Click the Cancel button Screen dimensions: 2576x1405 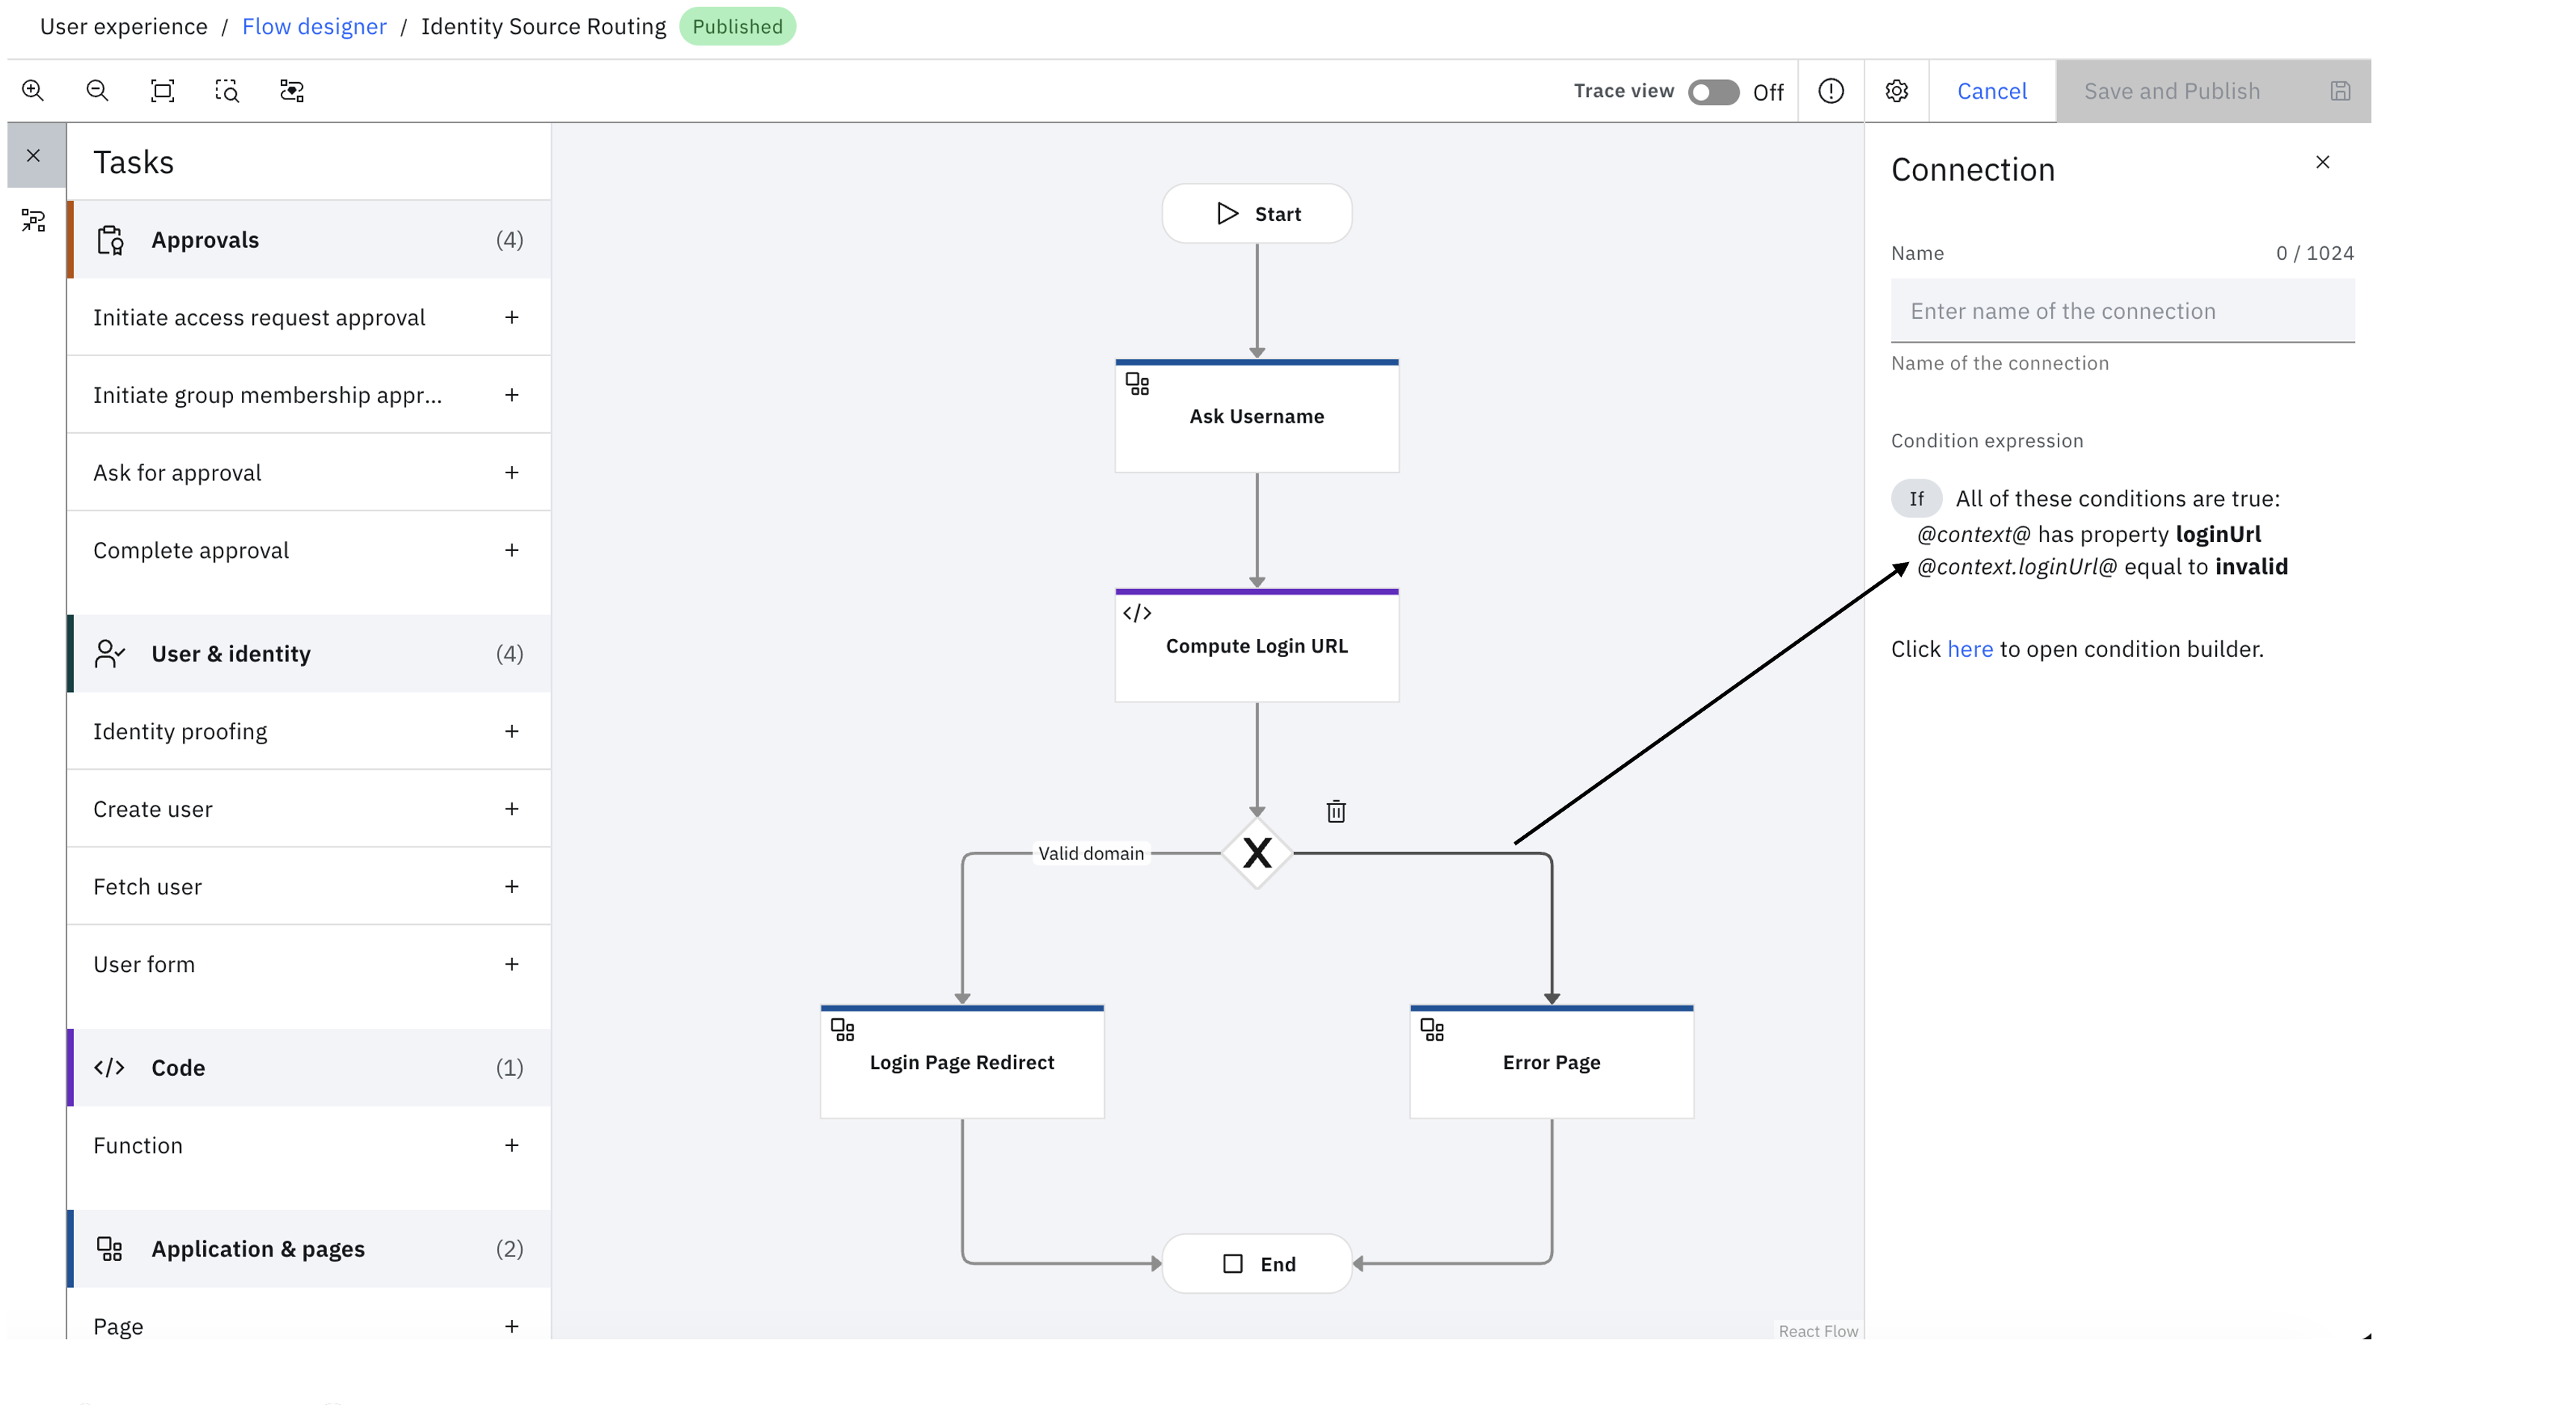(x=1991, y=91)
